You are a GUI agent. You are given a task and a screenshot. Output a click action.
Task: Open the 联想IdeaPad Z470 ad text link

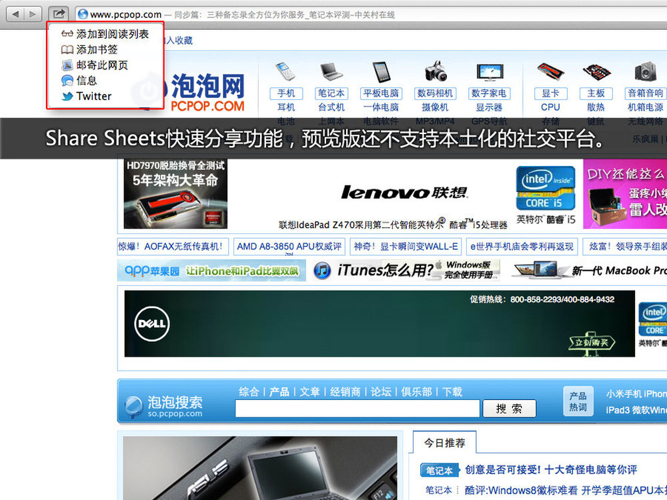(x=393, y=225)
